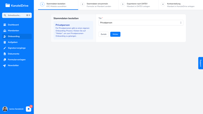Click the Privatperson info heading
Screen dimensions: 203x114
click(63, 25)
